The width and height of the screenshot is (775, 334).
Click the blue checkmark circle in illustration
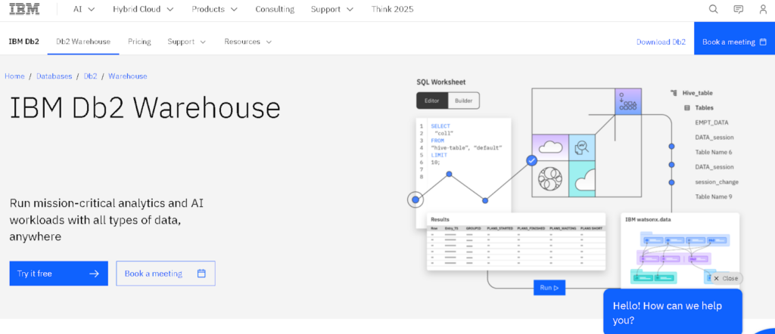coord(532,160)
